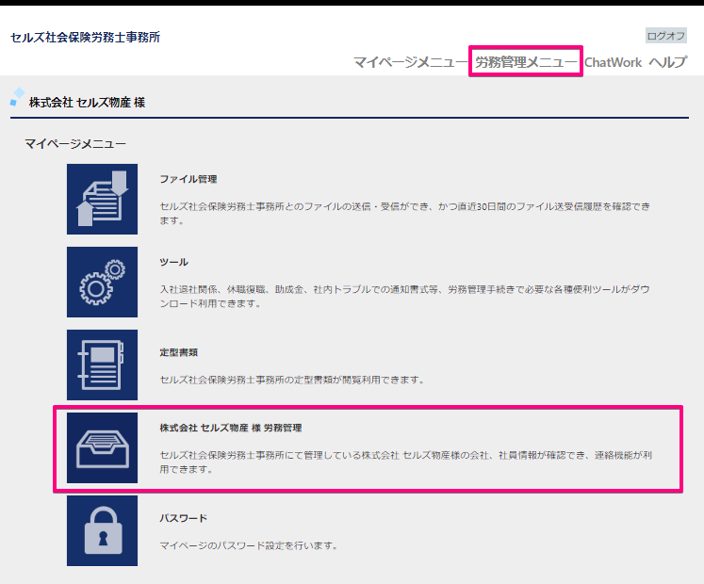Open the ChatWork navigation item
Image resolution: width=704 pixels, height=584 pixels.
tap(613, 62)
